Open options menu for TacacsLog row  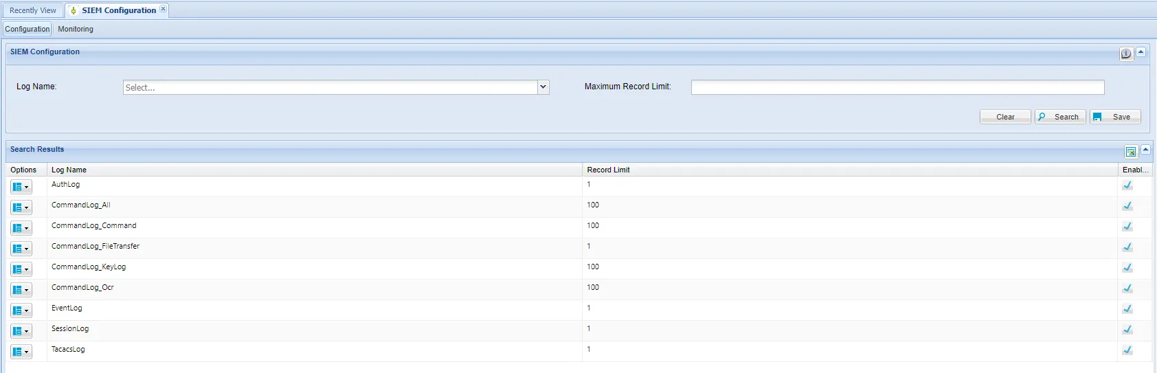pyautogui.click(x=21, y=352)
